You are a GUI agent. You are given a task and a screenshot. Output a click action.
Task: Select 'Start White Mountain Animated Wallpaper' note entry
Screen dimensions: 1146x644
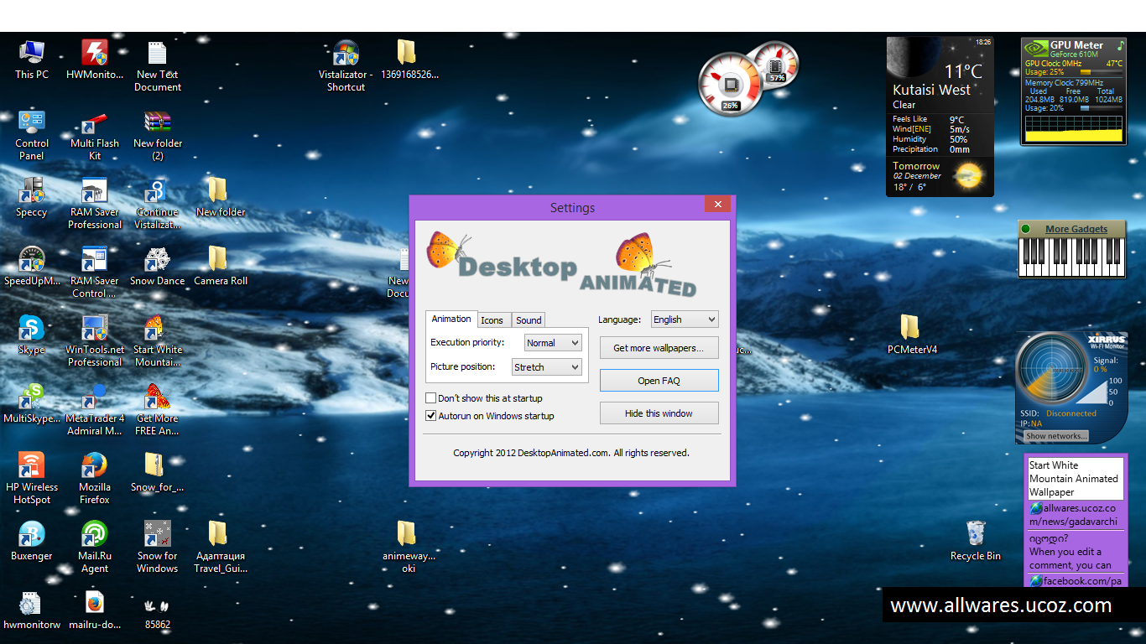click(1074, 479)
